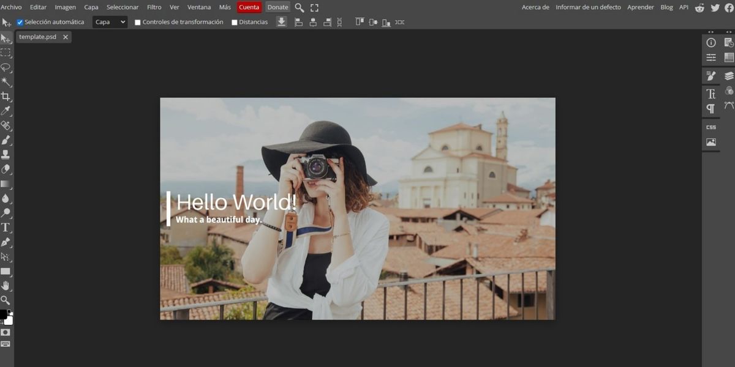Enable the Distancias option

[233, 21]
